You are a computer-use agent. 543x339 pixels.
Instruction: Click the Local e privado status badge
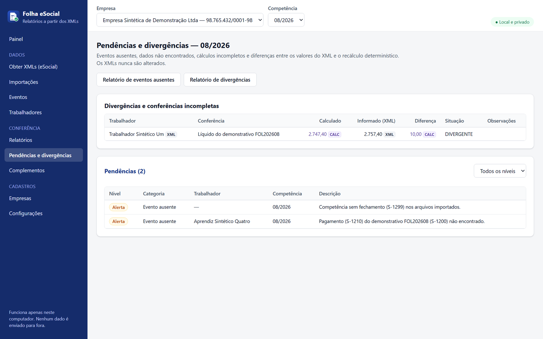pyautogui.click(x=512, y=22)
